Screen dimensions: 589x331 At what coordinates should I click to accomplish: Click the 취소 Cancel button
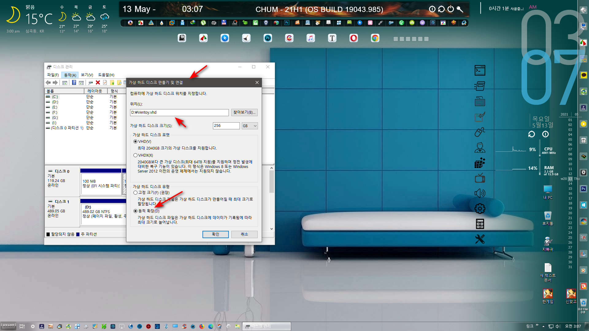(244, 234)
